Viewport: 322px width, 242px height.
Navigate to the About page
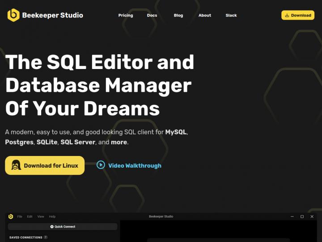click(x=205, y=15)
